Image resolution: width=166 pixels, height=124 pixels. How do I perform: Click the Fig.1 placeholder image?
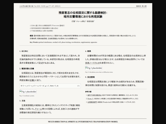pos(28,92)
